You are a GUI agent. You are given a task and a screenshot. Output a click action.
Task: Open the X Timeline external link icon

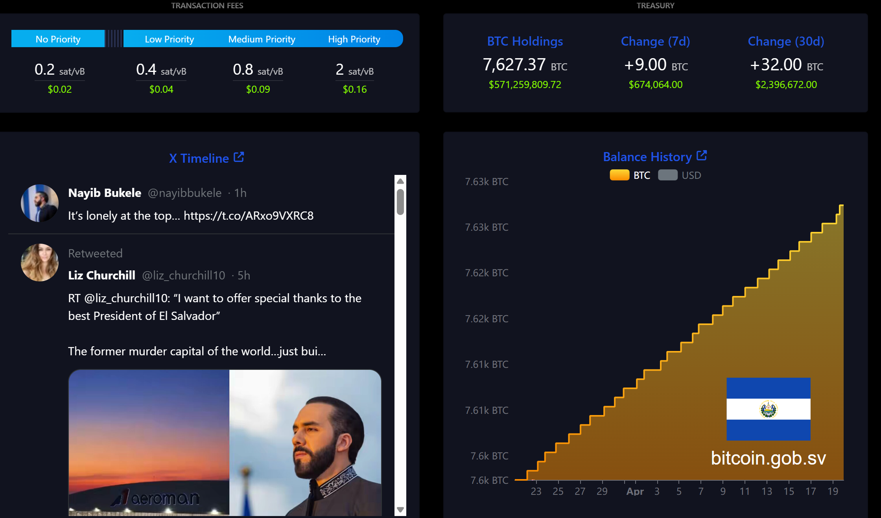point(239,156)
